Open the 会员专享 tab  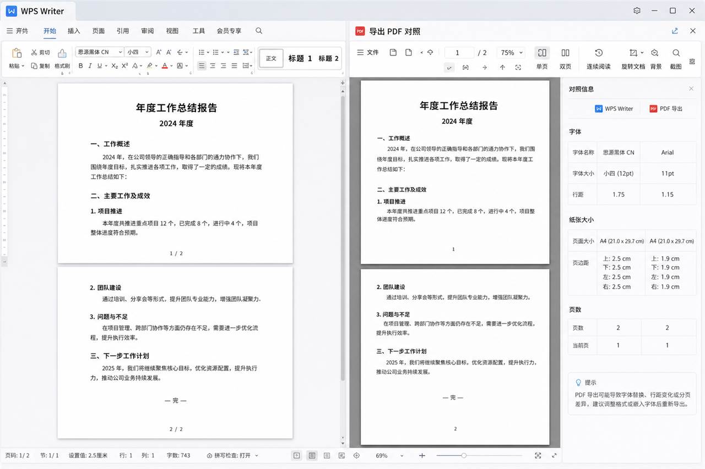click(229, 31)
